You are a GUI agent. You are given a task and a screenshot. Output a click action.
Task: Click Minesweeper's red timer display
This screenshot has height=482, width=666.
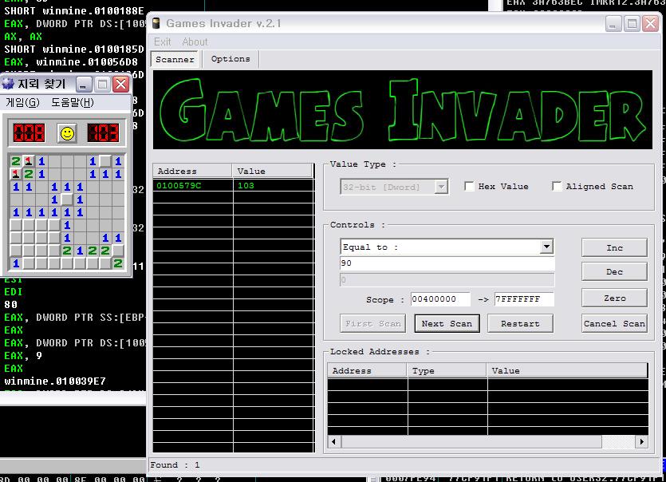103,133
